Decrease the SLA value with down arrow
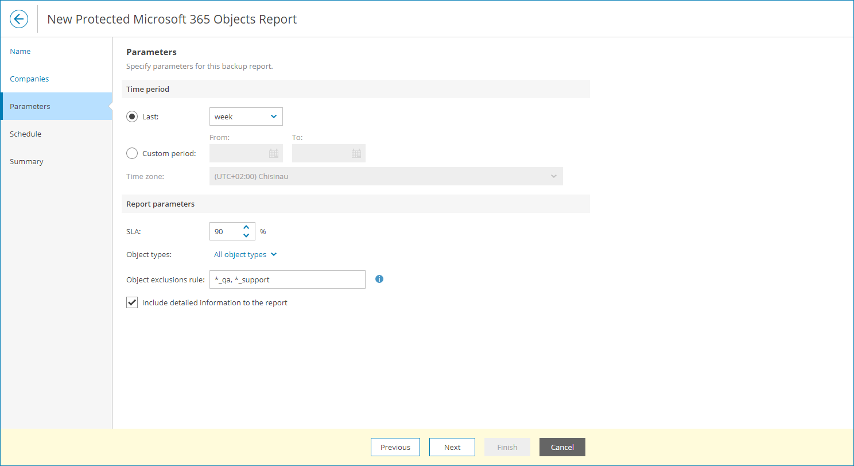Viewport: 854px width, 466px height. coord(246,235)
